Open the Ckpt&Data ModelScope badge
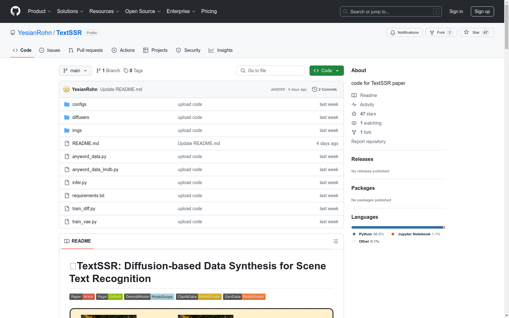This screenshot has width=509, height=318. point(199,297)
